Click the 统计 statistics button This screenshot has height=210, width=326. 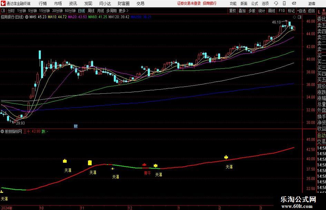(x=261, y=11)
